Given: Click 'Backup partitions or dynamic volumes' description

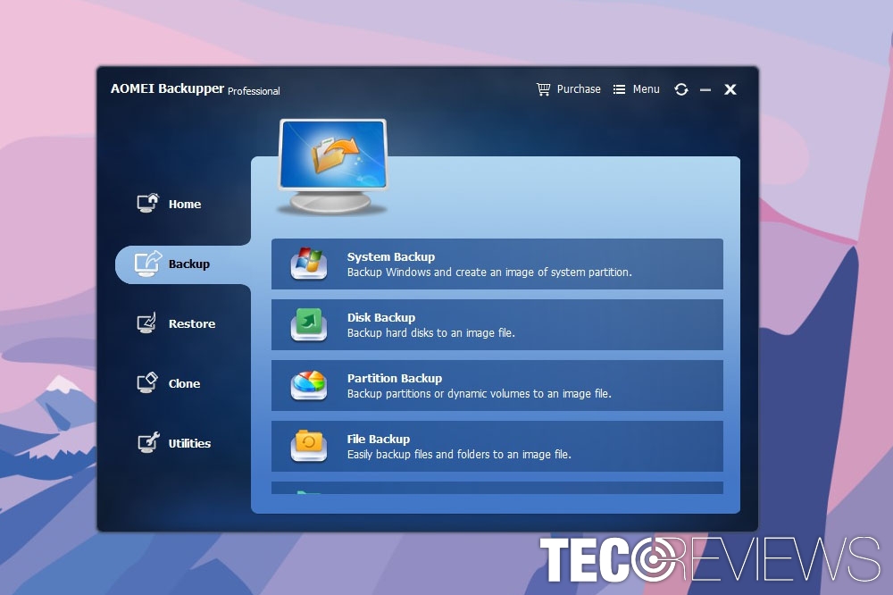Looking at the screenshot, I should pyautogui.click(x=479, y=394).
